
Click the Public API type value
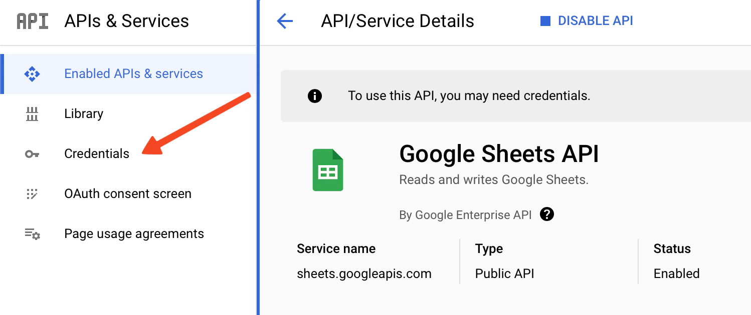[x=504, y=274]
